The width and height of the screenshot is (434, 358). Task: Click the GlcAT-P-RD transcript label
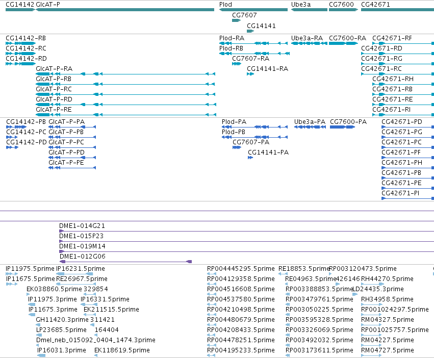tap(54, 99)
